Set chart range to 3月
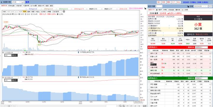 point(128,106)
